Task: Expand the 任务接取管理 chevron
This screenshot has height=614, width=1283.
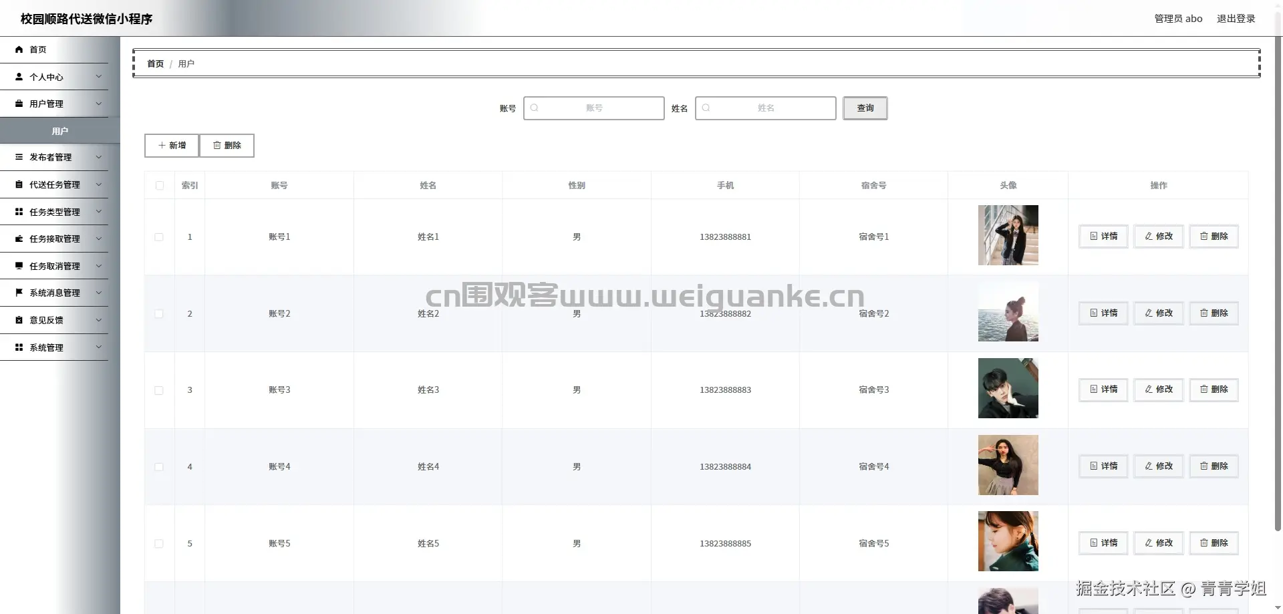Action: [99, 239]
